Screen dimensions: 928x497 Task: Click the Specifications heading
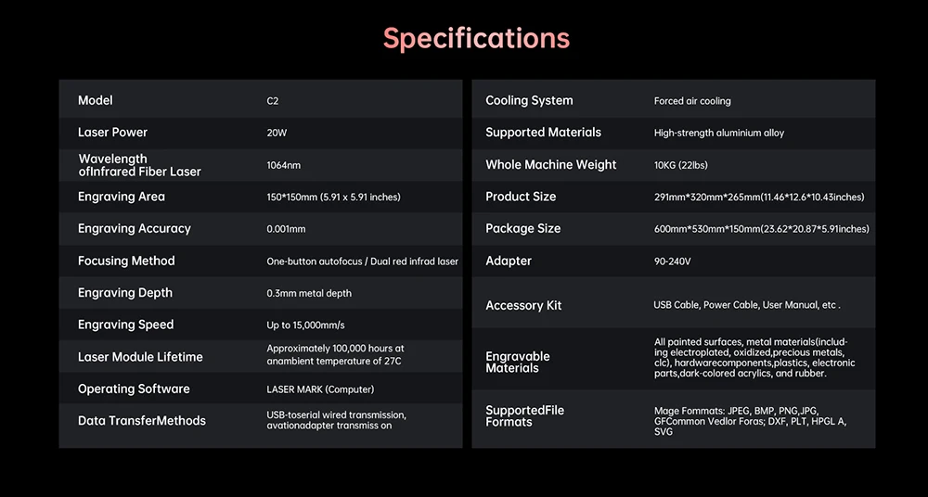[x=476, y=39]
